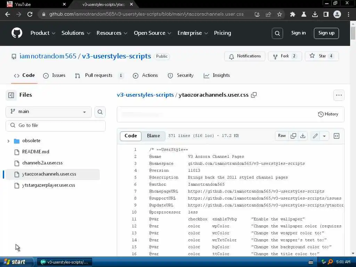Open the Raw file view button
Screen dimensions: 356x267
click(x=282, y=136)
